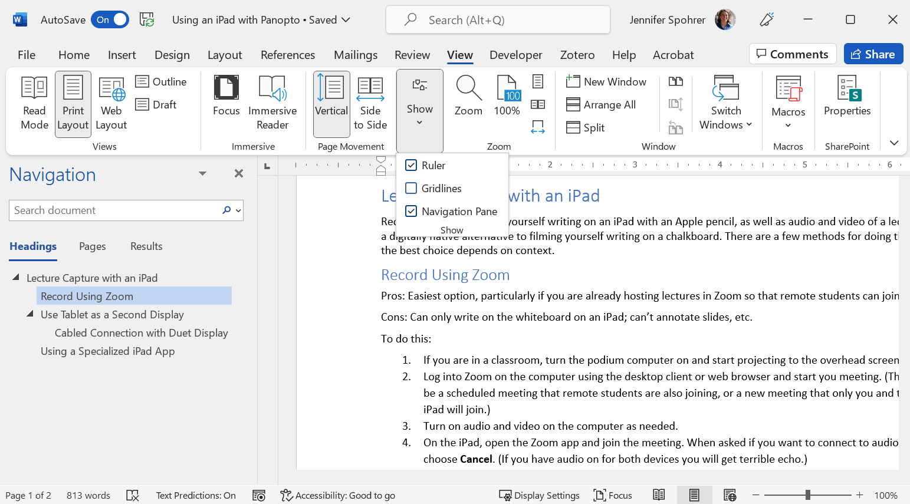Check Accessibility: Good to go status
This screenshot has height=504, width=910.
[338, 495]
